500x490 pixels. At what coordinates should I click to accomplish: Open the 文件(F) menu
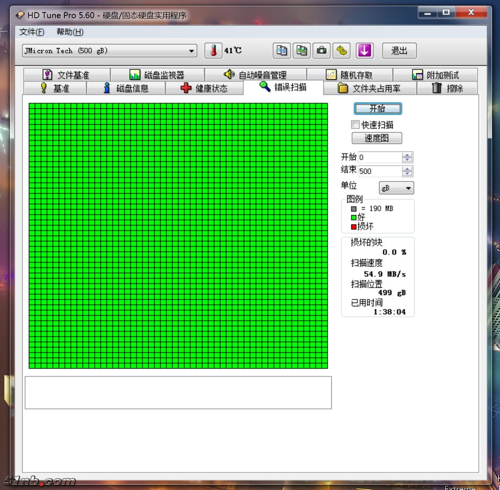(x=32, y=32)
